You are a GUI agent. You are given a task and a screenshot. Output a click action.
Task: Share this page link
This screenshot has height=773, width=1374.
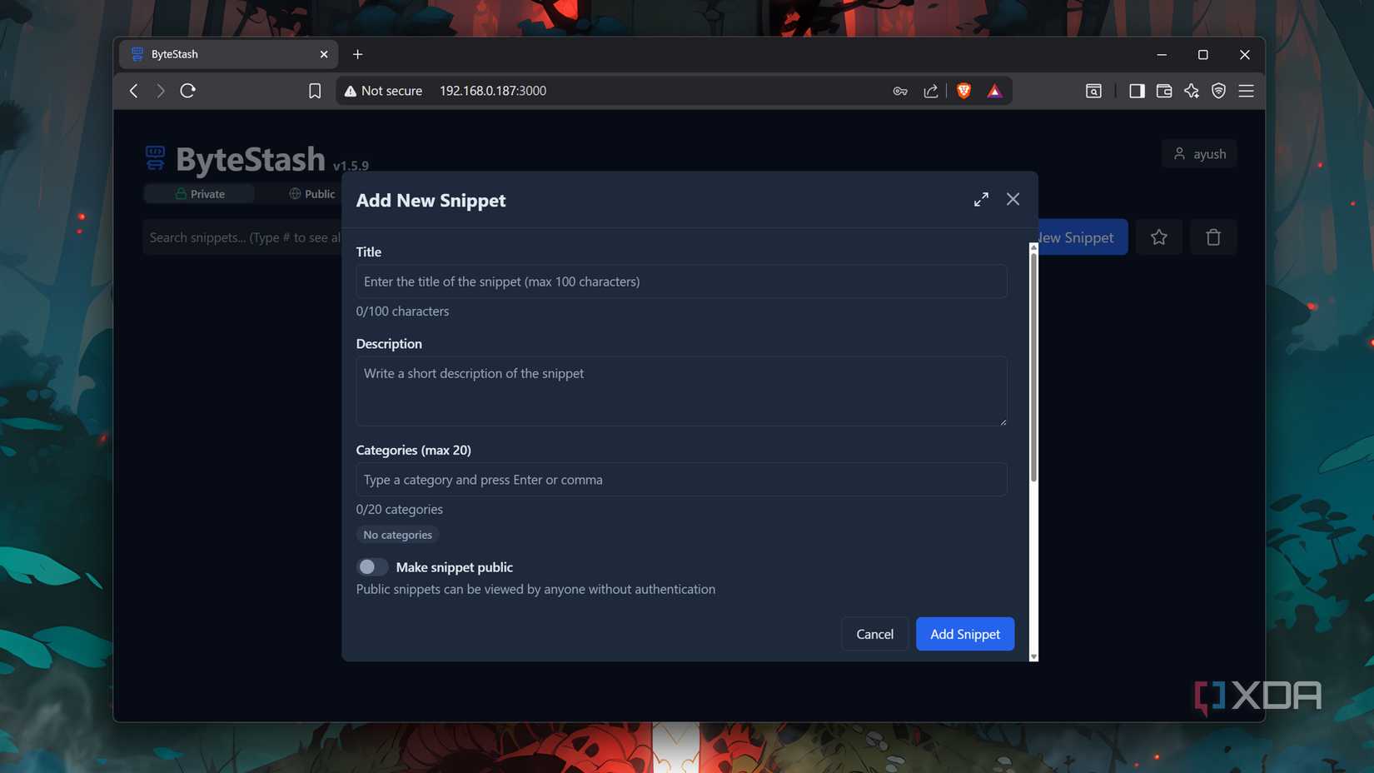pos(931,91)
